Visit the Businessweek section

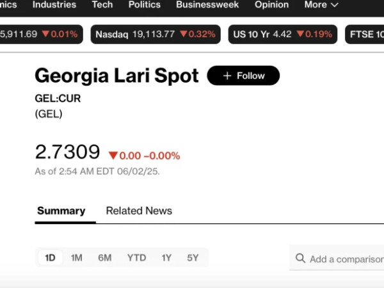207,4
